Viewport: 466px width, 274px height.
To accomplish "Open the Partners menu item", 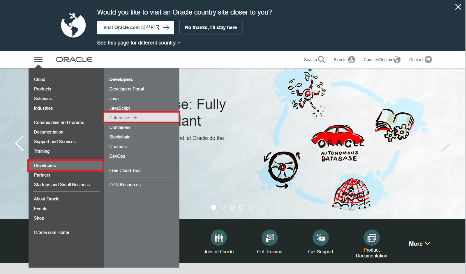I will pos(42,175).
